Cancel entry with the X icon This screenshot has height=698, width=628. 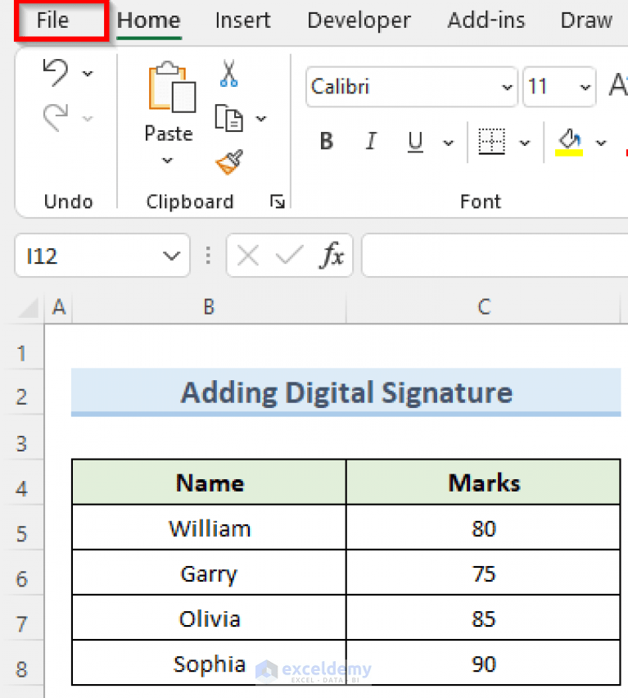point(248,256)
